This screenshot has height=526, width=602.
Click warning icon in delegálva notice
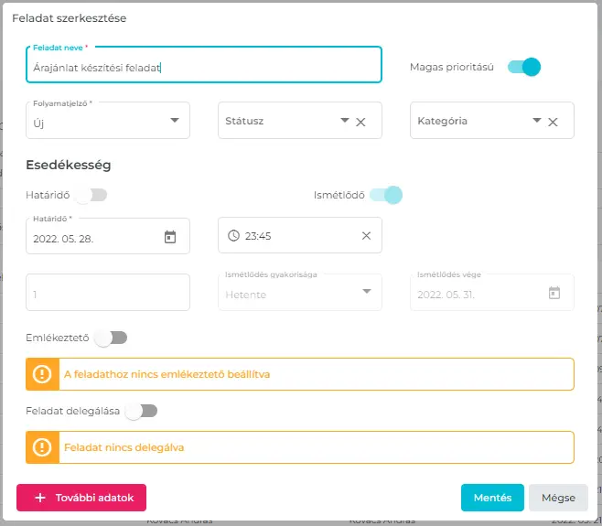point(42,447)
